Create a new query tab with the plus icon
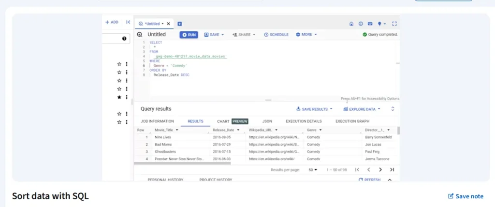The height and width of the screenshot is (207, 495). (x=180, y=24)
